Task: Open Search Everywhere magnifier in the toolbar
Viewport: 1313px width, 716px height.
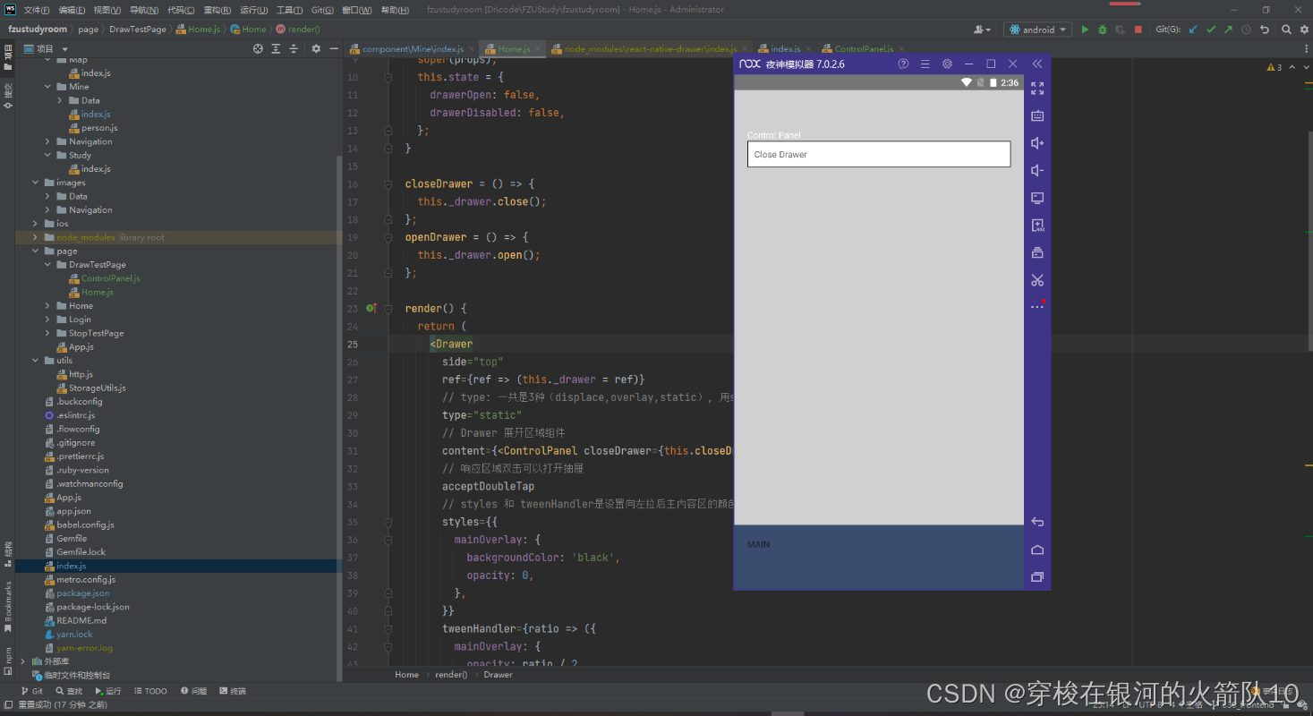Action: coord(1286,30)
